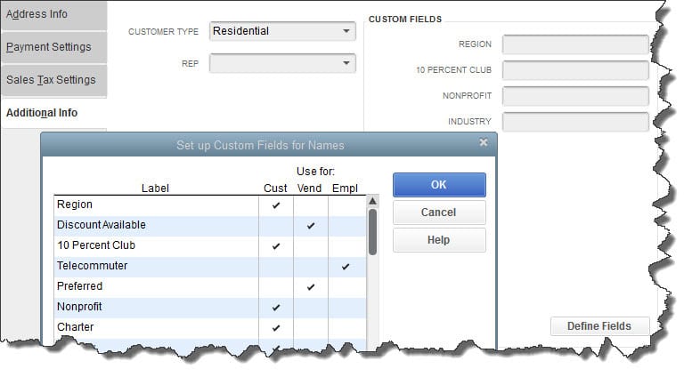692x377 pixels.
Task: Toggle Vend checkmark for Preferred row
Action: point(310,287)
